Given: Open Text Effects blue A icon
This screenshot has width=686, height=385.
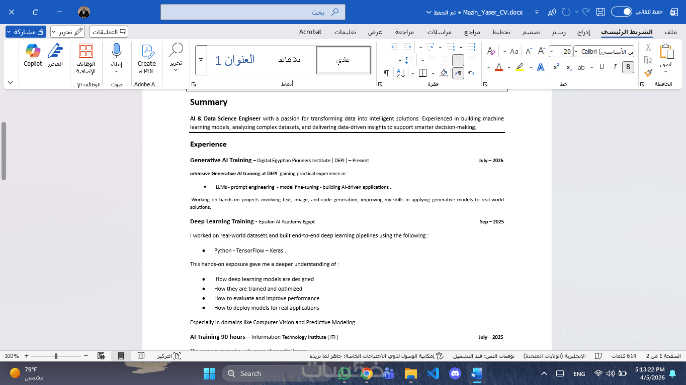Looking at the screenshot, I should [x=540, y=67].
